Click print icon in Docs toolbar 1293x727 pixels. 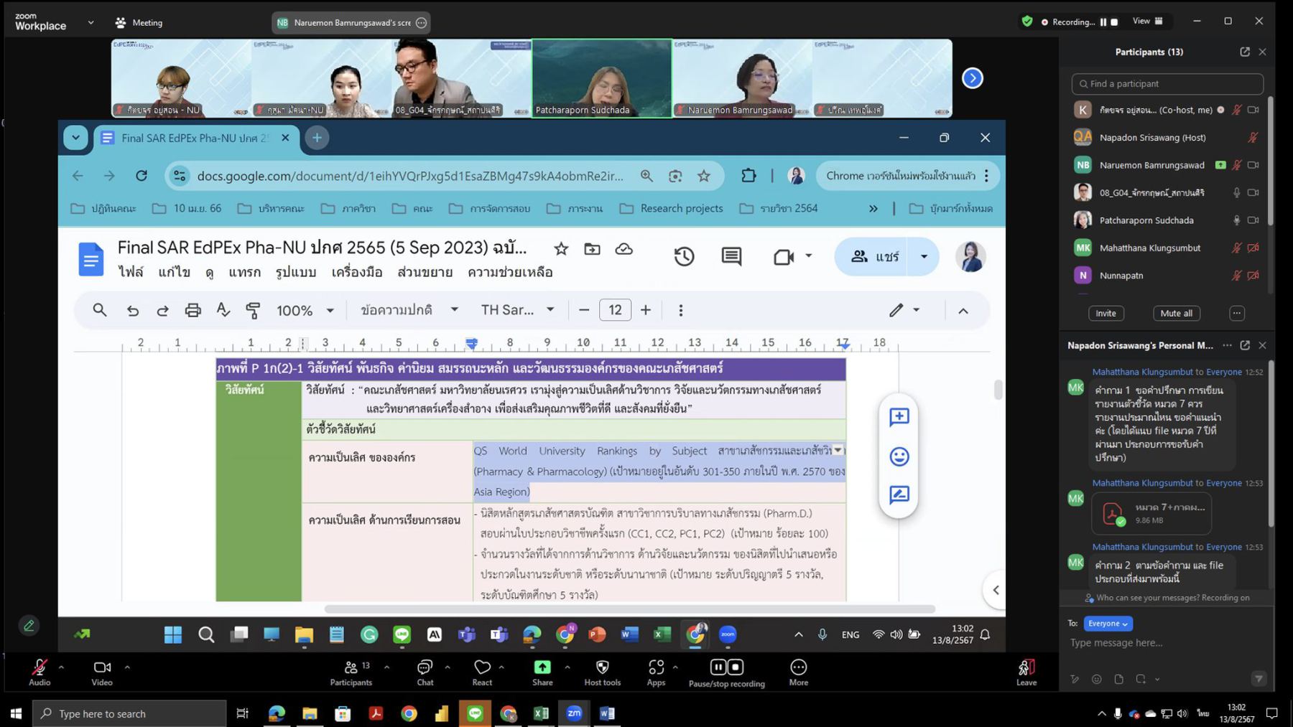[193, 310]
